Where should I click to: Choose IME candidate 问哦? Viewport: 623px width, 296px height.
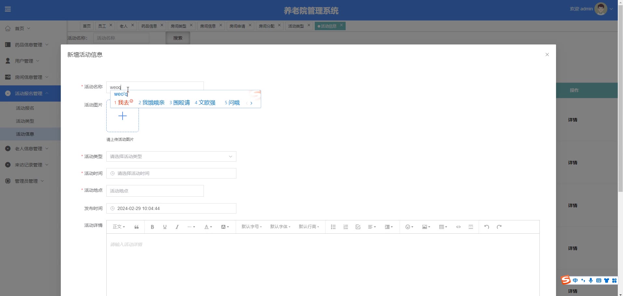click(x=232, y=103)
